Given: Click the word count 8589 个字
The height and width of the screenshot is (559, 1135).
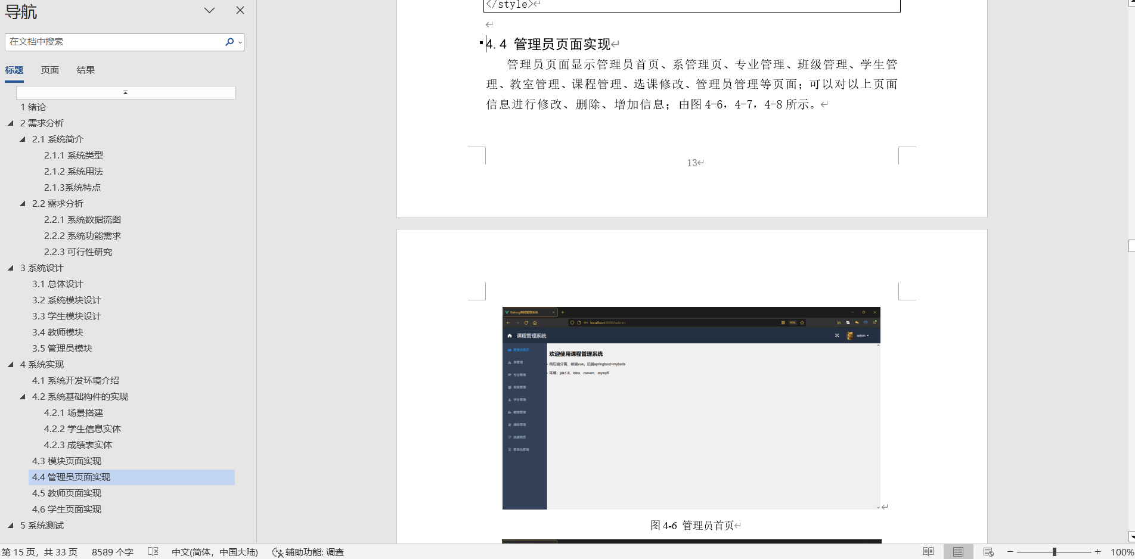Looking at the screenshot, I should coord(112,552).
